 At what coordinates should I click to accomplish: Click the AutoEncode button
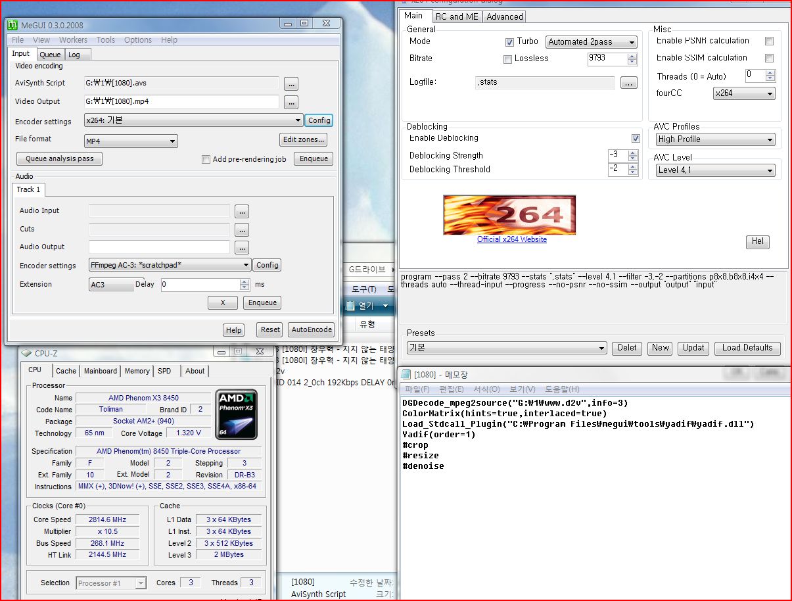tap(312, 330)
